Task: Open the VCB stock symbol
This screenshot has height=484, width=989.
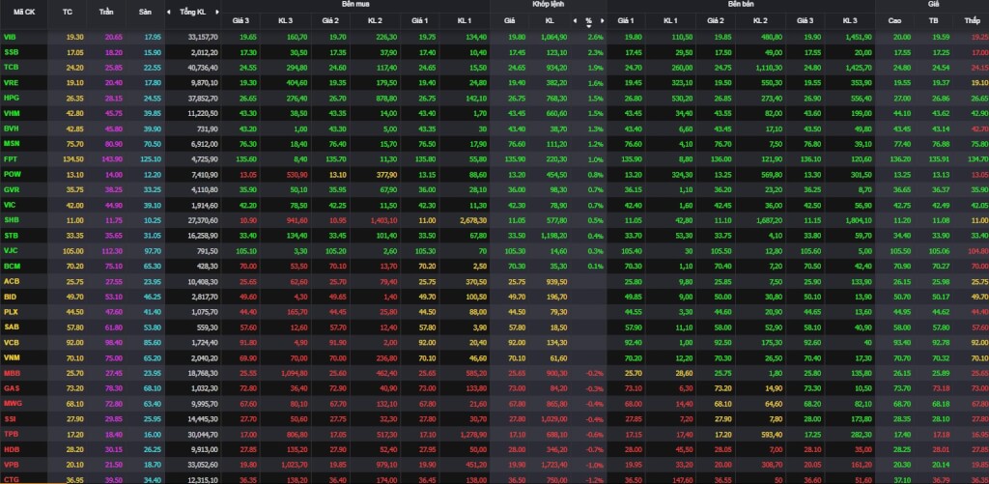Action: (x=11, y=342)
